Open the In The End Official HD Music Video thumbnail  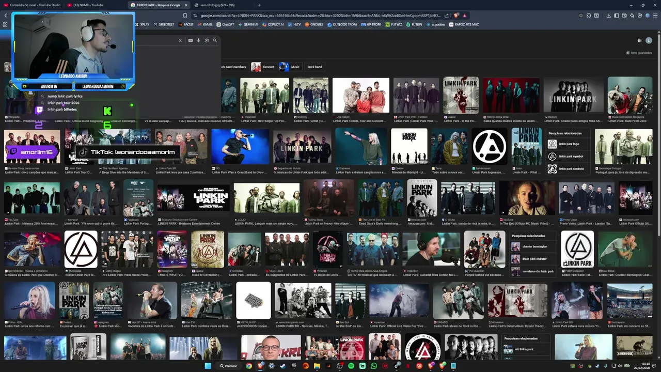point(527,198)
